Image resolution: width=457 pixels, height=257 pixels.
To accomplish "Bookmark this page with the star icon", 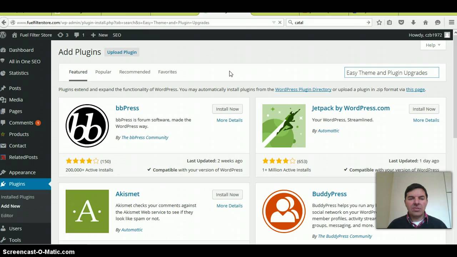I will 379,22.
